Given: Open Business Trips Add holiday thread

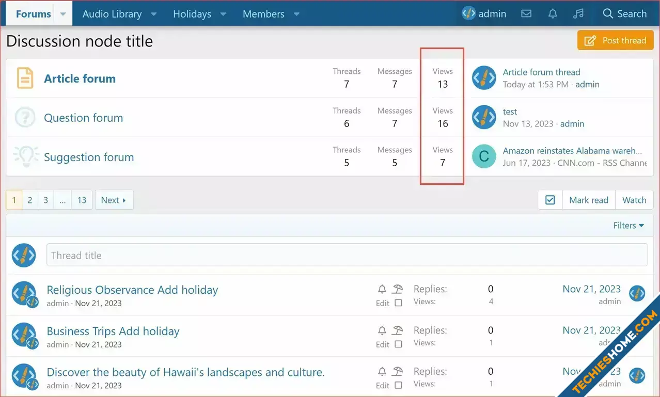Looking at the screenshot, I should click(x=113, y=331).
